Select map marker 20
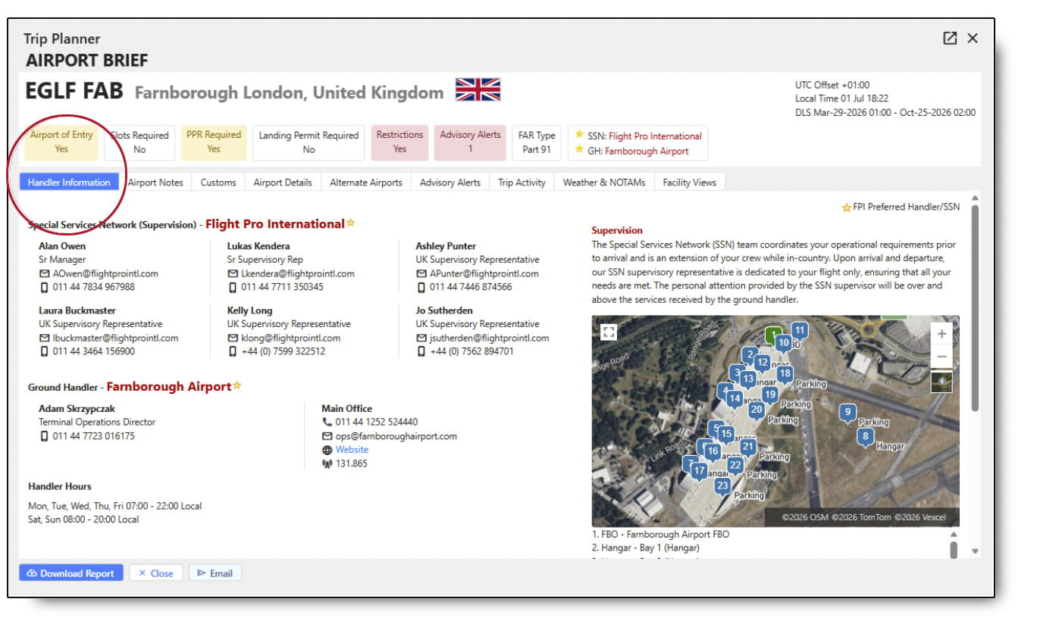The width and height of the screenshot is (1037, 627). coord(756,410)
